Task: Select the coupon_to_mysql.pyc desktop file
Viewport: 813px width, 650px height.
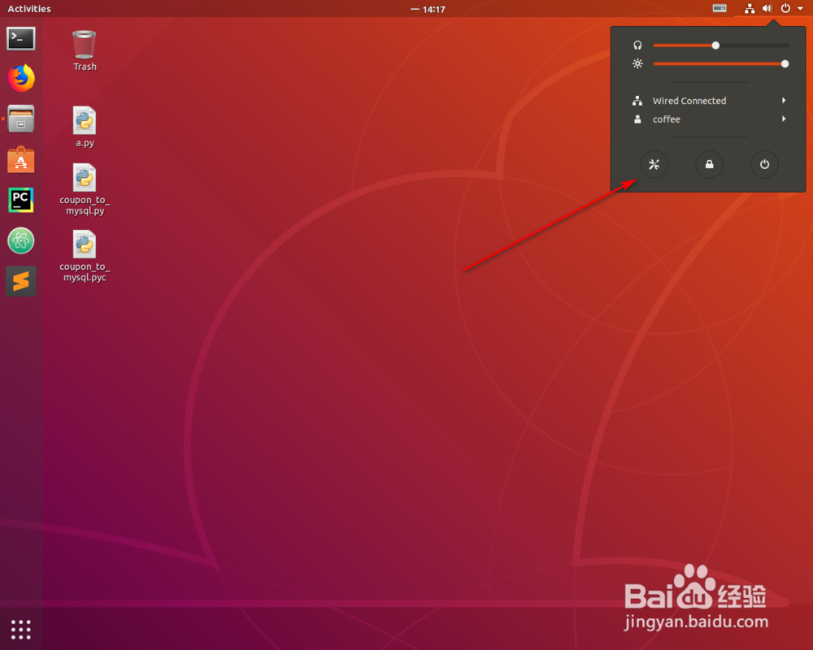Action: pos(85,256)
